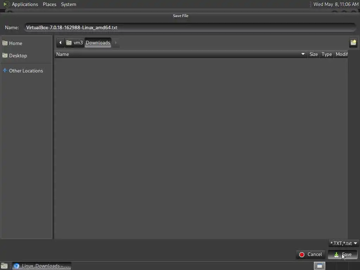The height and width of the screenshot is (270, 360).
Task: Open the Applications menu
Action: click(25, 4)
